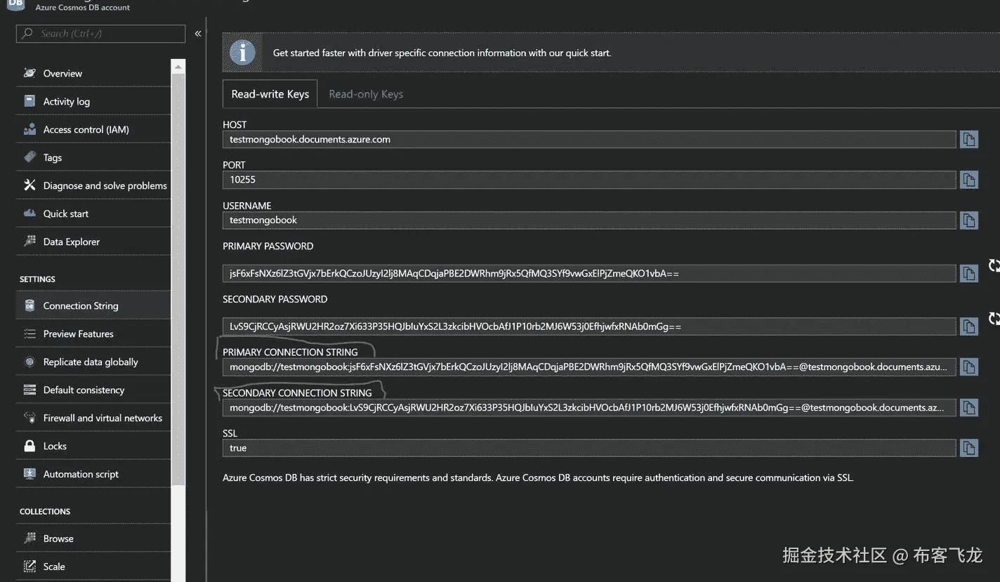1000x582 pixels.
Task: Regenerate the secondary password
Action: (994, 318)
